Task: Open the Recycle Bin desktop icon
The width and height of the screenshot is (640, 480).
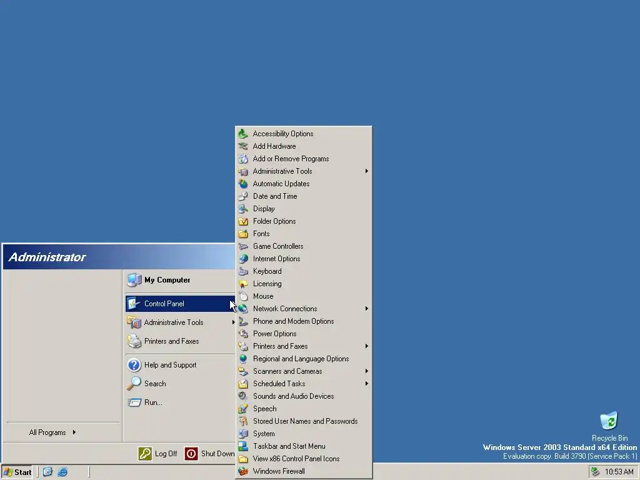Action: (609, 421)
